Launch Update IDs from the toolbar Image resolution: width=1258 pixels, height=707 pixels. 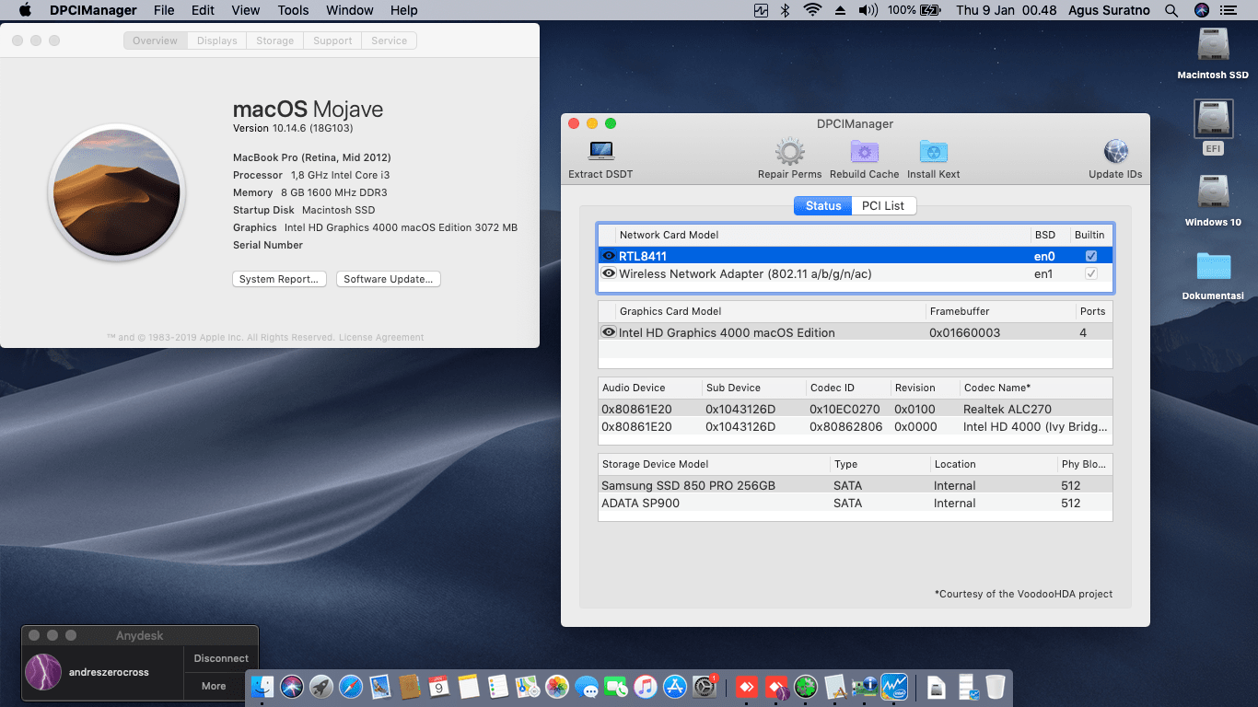pyautogui.click(x=1115, y=150)
